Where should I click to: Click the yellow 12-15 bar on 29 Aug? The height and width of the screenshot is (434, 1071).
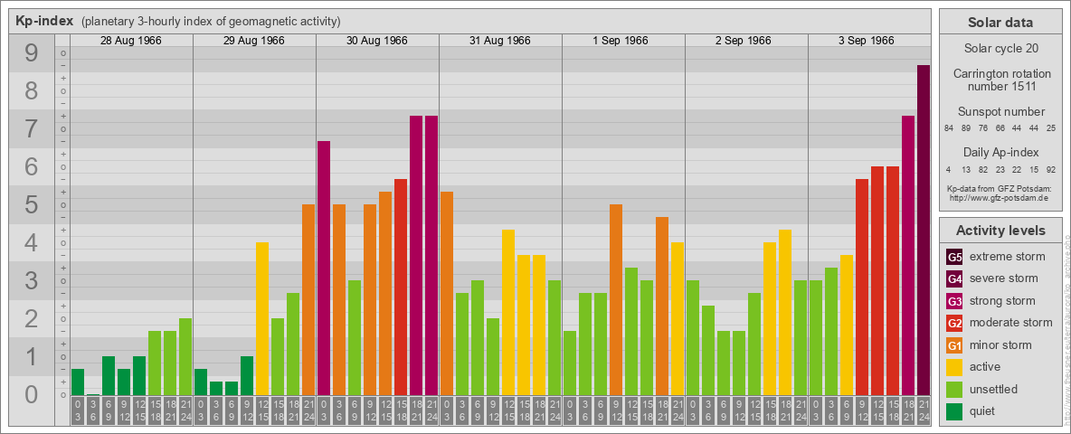262,318
